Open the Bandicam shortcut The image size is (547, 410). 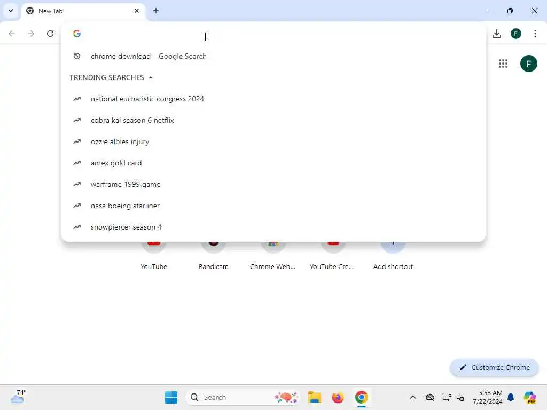[x=214, y=256]
